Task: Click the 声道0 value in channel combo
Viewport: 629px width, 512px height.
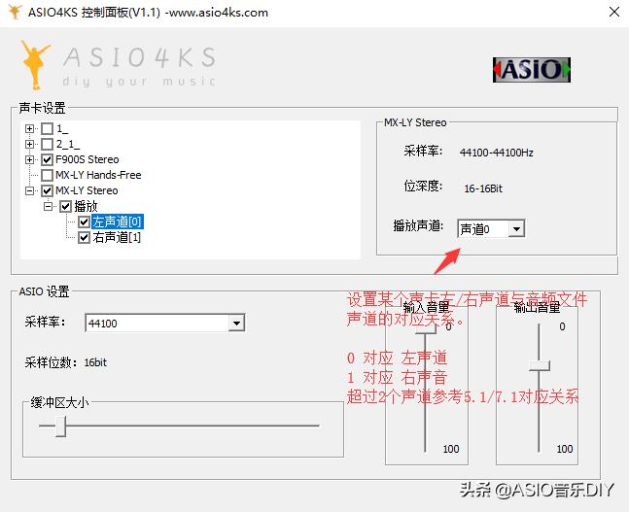Action: (x=474, y=229)
